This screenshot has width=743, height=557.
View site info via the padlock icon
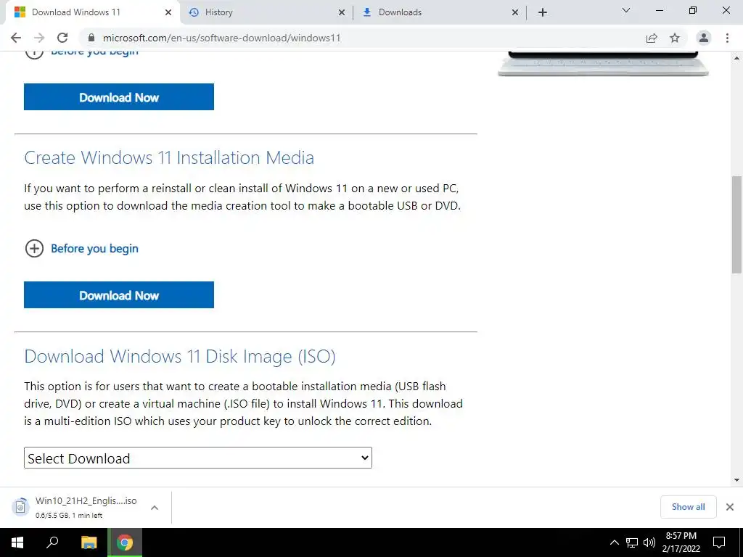[x=91, y=38]
